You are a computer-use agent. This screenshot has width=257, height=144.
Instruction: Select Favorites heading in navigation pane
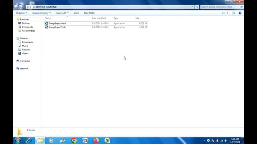pyautogui.click(x=24, y=19)
